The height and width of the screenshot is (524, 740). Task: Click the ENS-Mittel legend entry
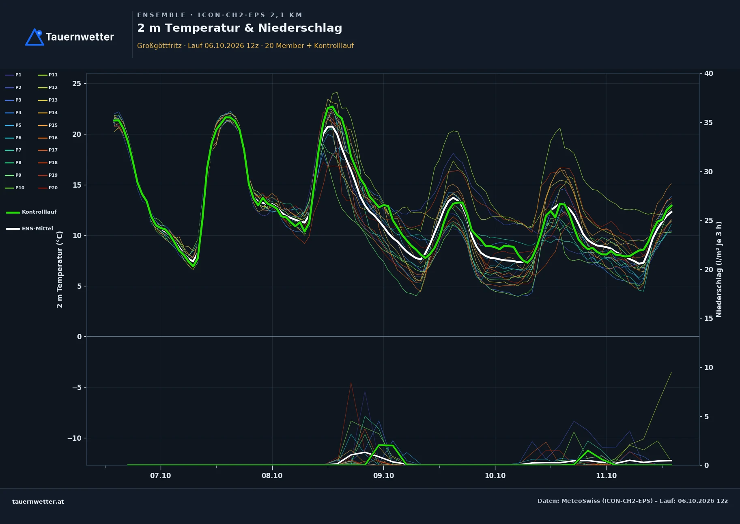[x=30, y=229]
